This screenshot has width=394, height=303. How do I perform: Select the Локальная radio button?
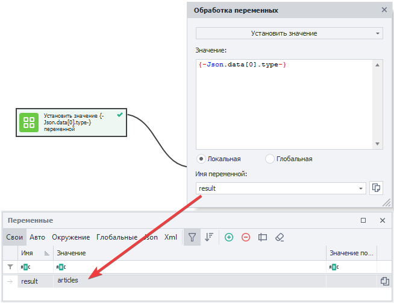[x=201, y=159]
